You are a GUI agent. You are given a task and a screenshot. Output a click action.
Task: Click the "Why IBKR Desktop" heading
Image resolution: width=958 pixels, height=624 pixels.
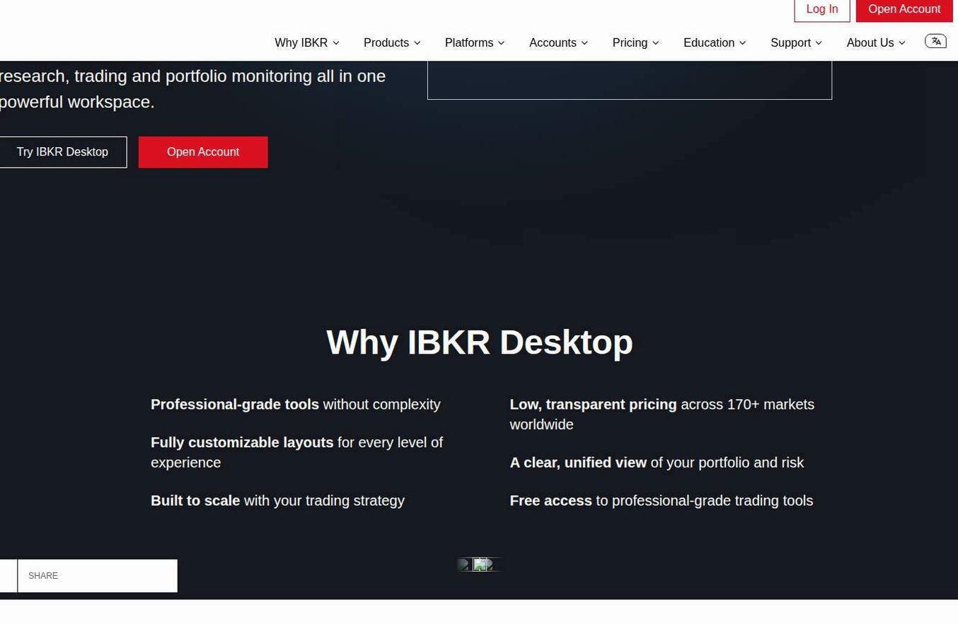(480, 342)
